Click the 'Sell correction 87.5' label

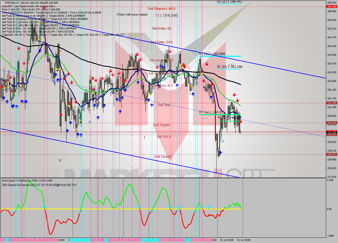pos(161,60)
